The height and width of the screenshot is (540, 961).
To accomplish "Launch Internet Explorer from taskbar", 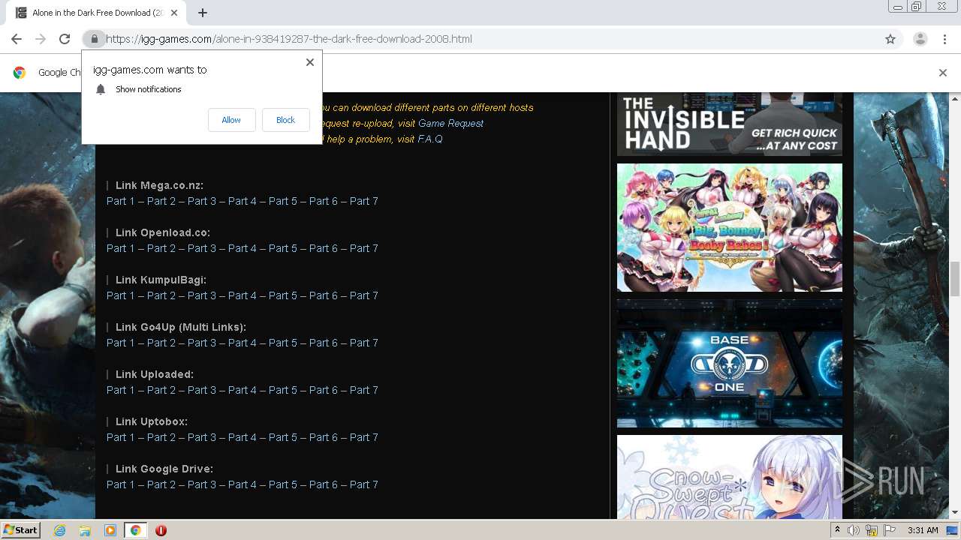I will point(59,530).
